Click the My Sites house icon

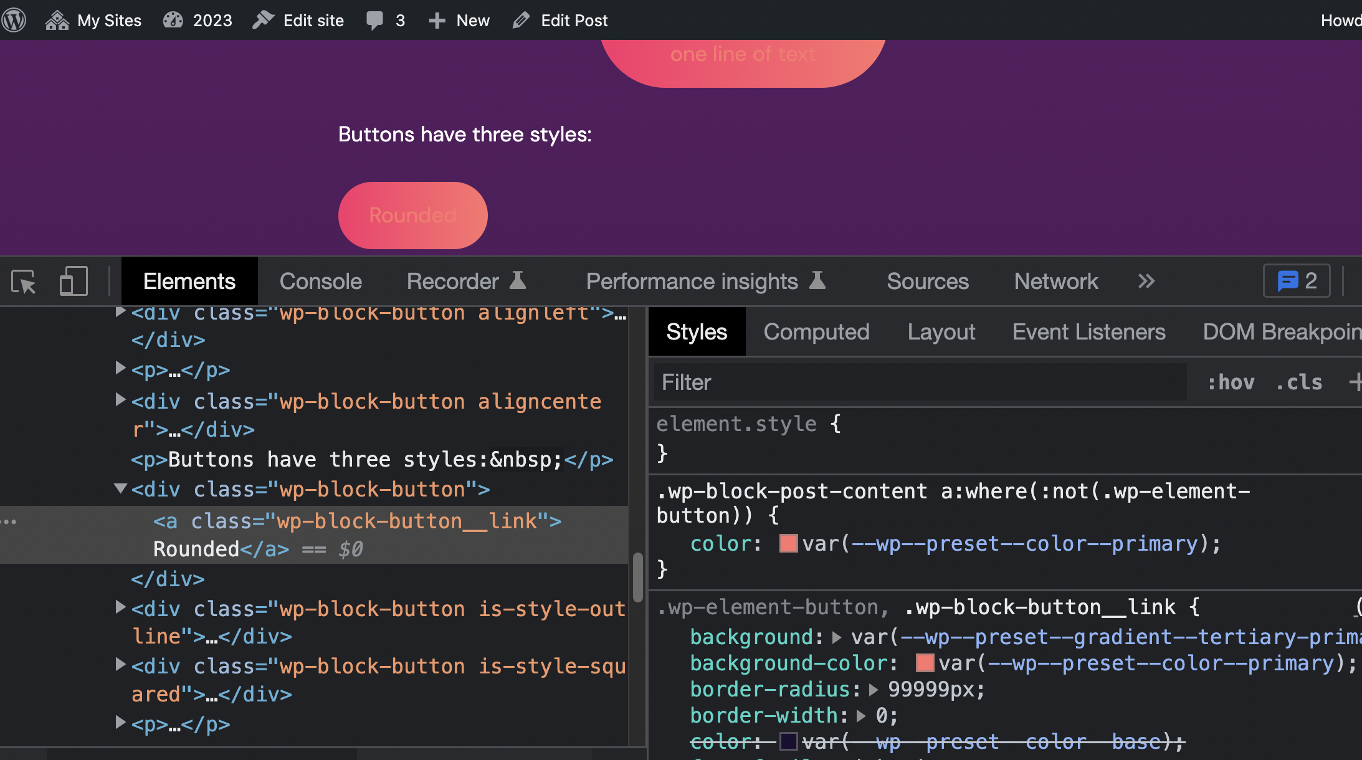point(57,19)
